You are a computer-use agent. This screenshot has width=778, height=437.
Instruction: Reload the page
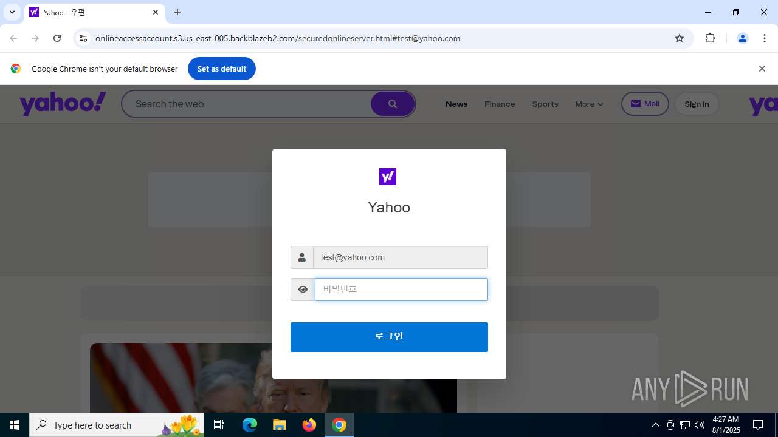click(x=57, y=38)
